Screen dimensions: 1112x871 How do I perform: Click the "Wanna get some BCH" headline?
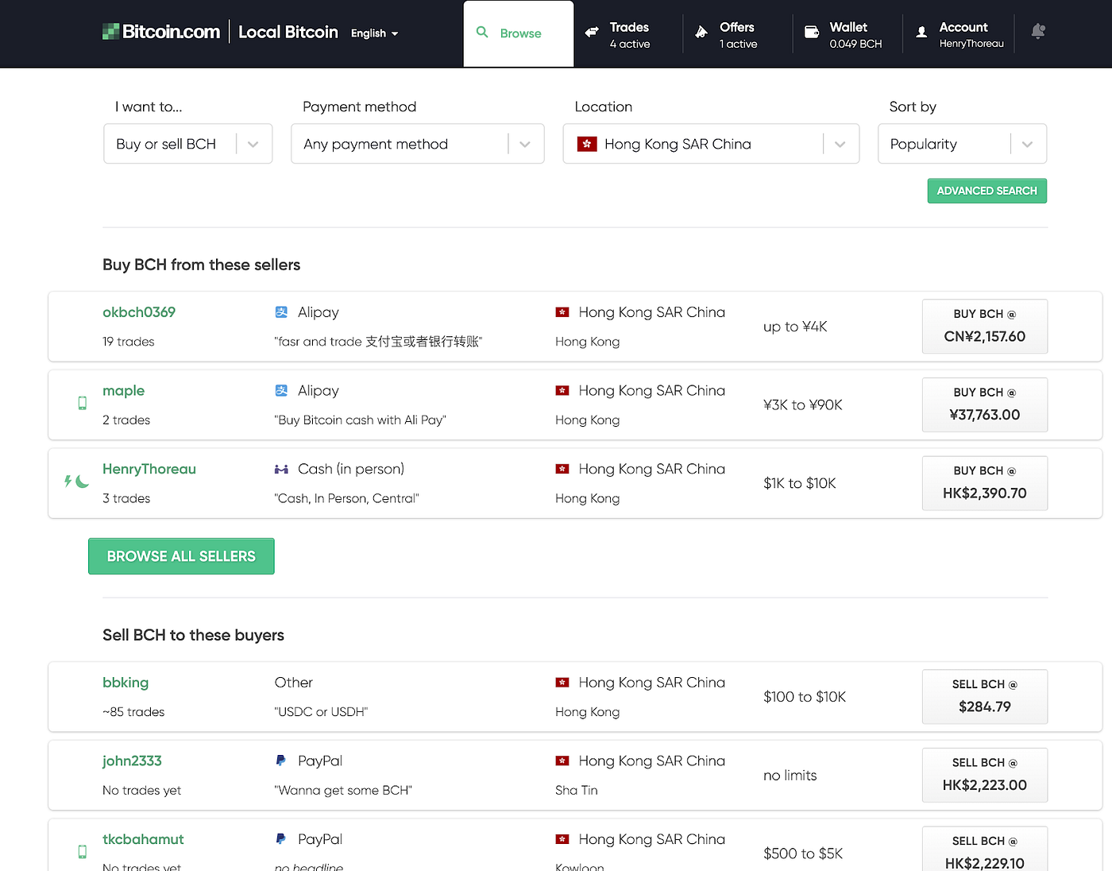[343, 790]
